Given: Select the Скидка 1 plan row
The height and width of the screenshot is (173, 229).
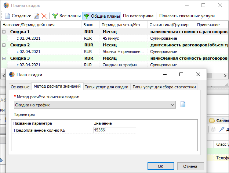Looking at the screenshot, I should click(115, 32).
